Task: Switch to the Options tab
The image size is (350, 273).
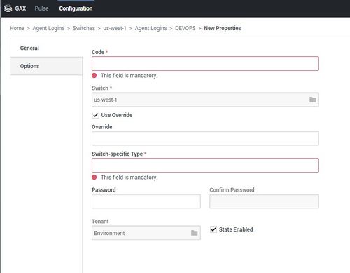Action: [46, 66]
